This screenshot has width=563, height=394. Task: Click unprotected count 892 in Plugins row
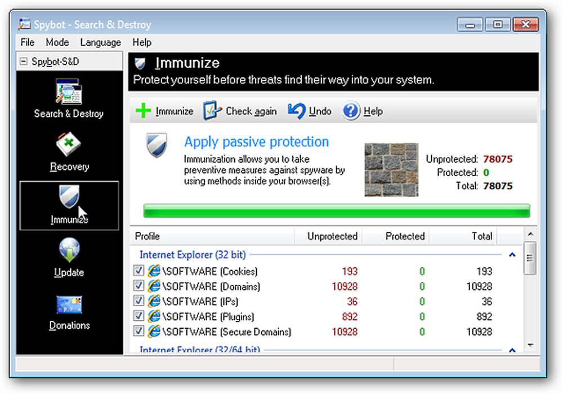click(x=350, y=316)
